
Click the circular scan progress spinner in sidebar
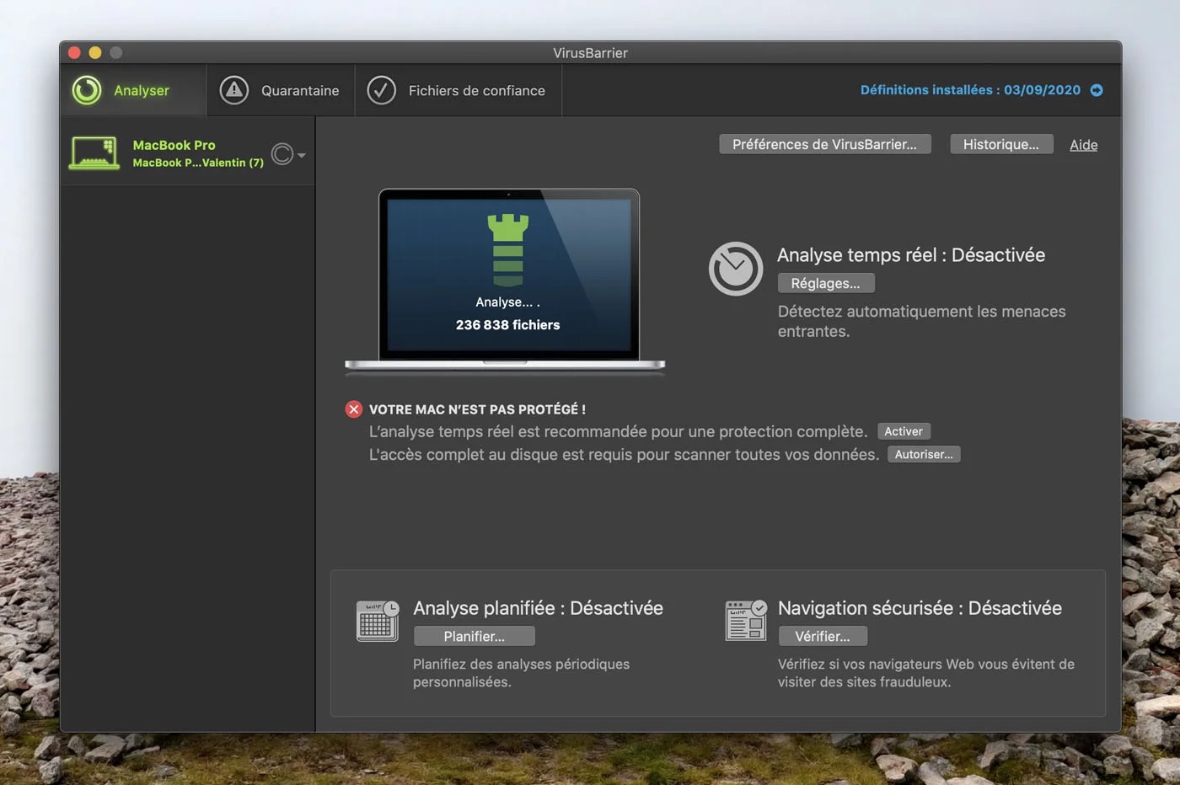(282, 154)
